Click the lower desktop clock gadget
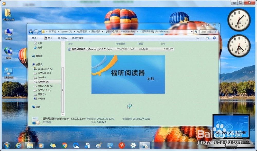257x151 pixels. point(239,46)
